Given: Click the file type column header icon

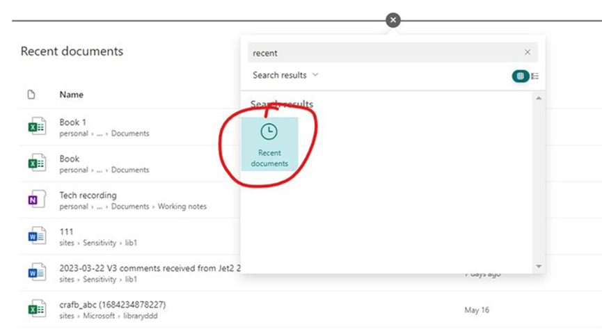Looking at the screenshot, I should coord(31,95).
